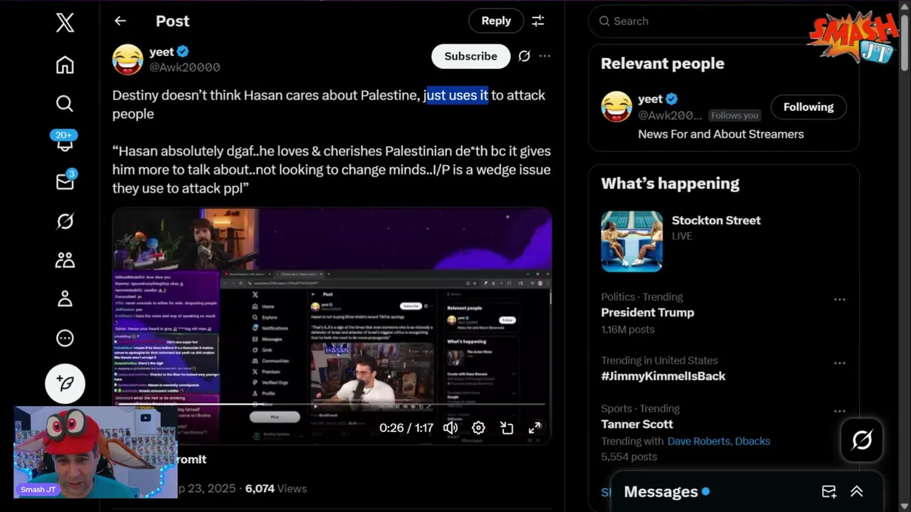Open the X logo home link
The height and width of the screenshot is (512, 911).
(x=65, y=23)
